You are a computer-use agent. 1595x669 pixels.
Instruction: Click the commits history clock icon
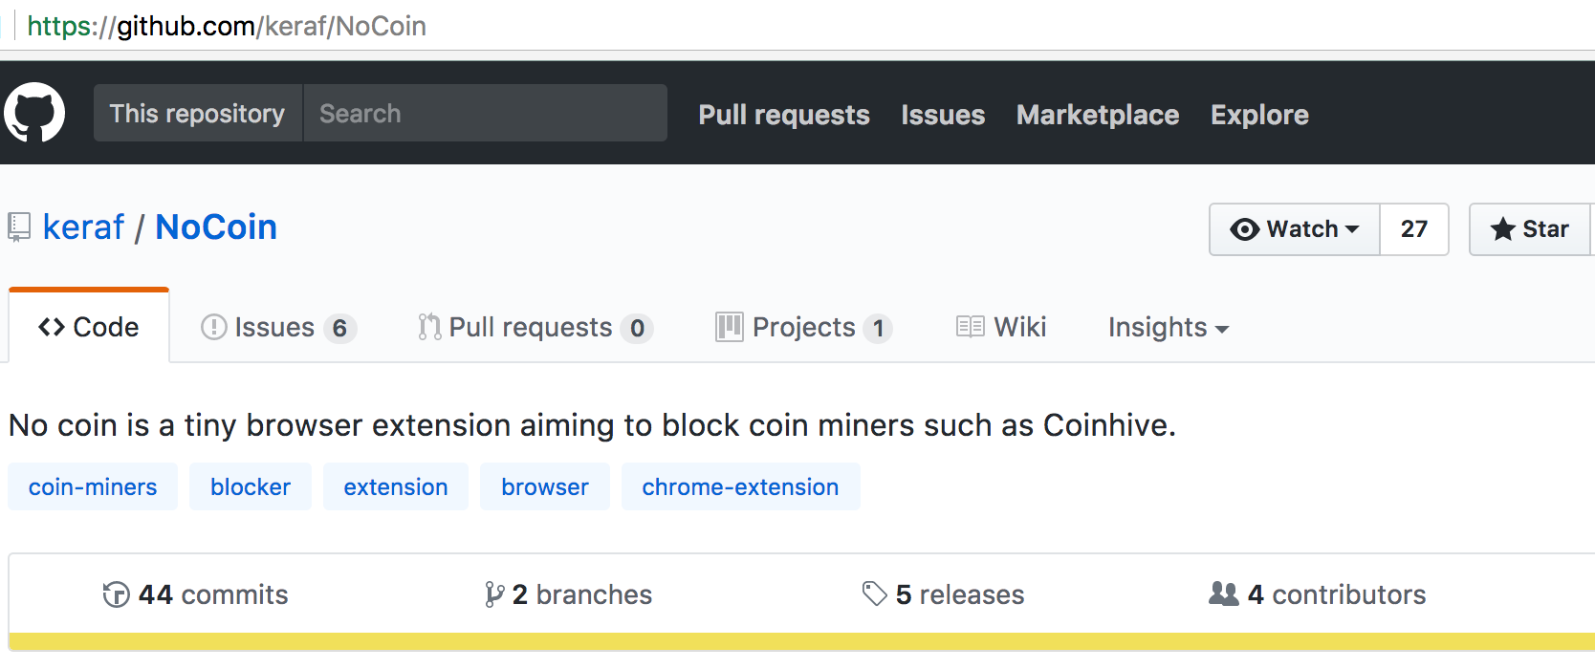click(116, 594)
